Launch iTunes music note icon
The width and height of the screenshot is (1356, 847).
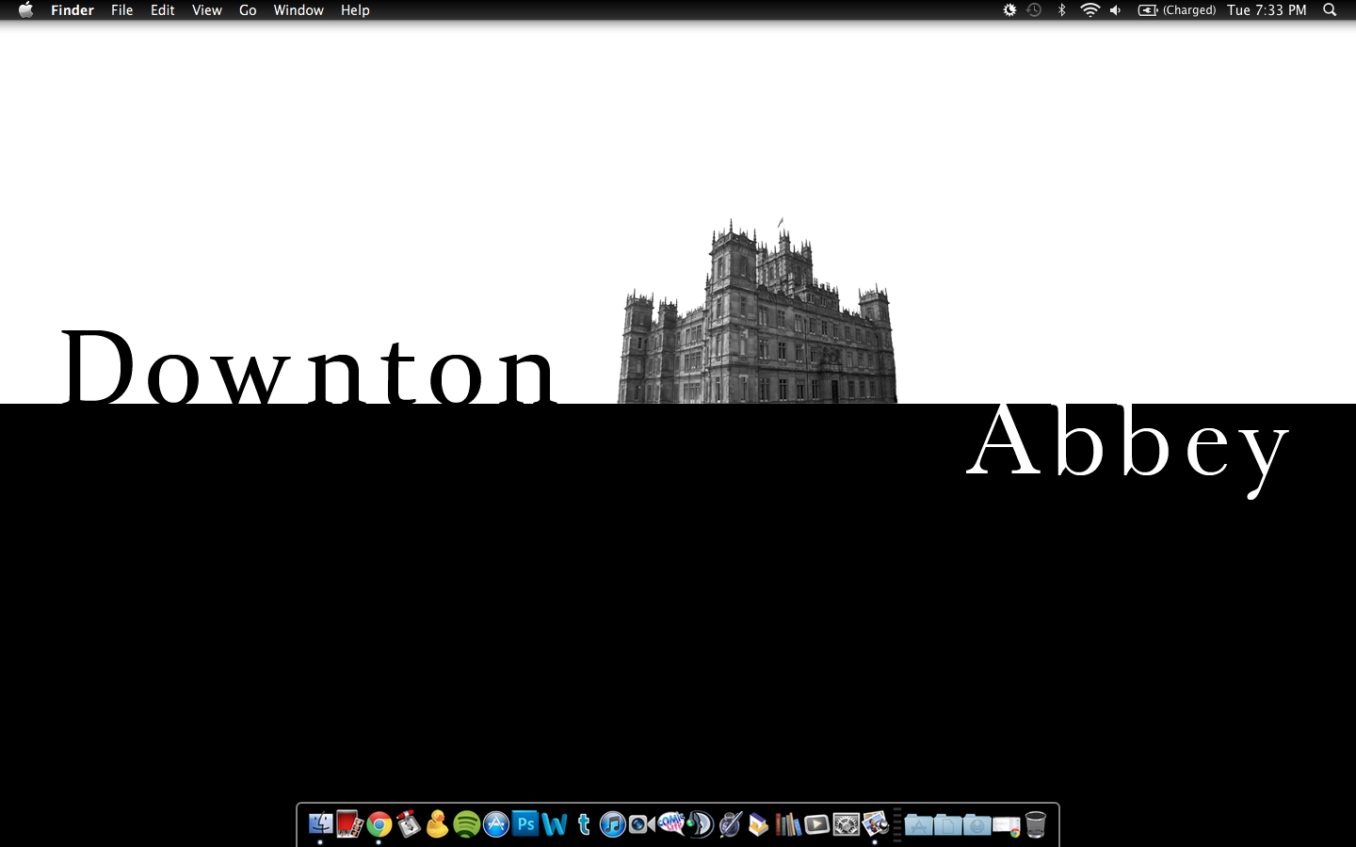click(612, 824)
